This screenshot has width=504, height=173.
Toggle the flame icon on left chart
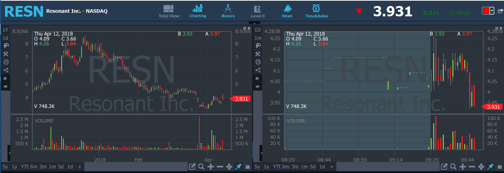tap(6, 79)
